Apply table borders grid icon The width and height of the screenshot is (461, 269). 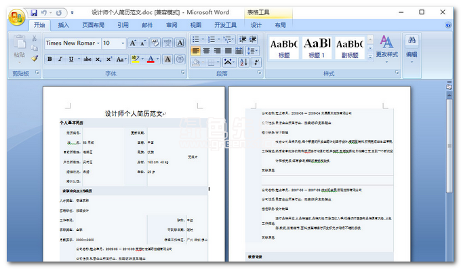(211, 62)
